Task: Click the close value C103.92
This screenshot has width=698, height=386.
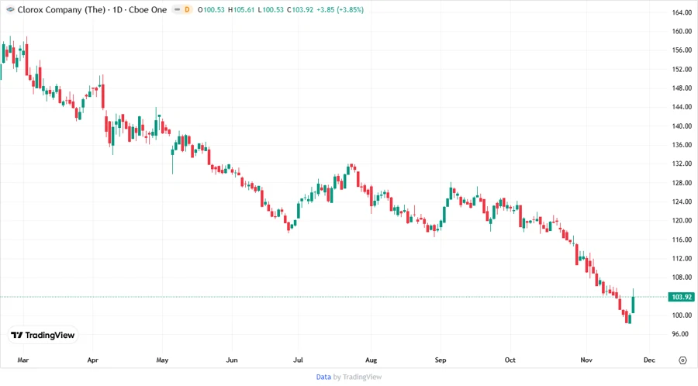Action: coord(300,9)
